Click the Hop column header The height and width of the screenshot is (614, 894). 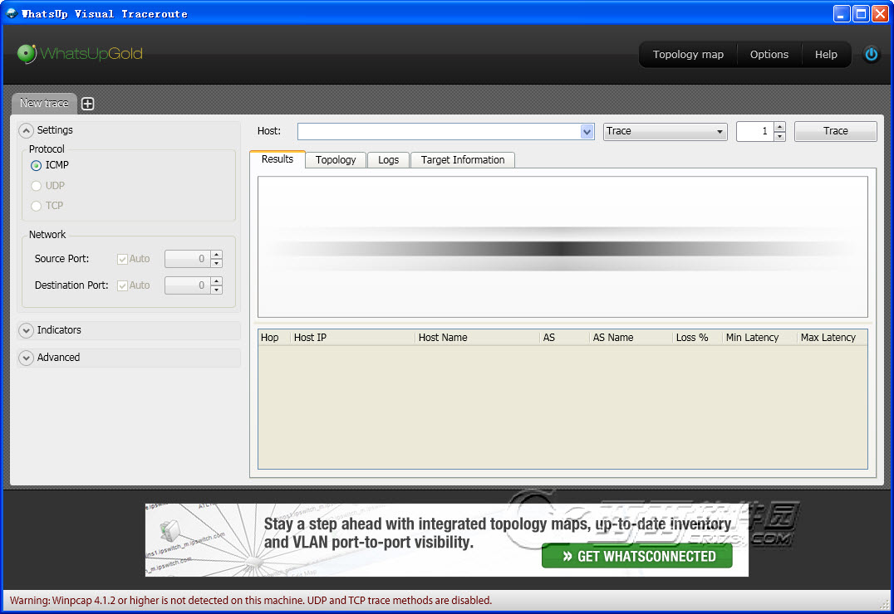click(274, 338)
